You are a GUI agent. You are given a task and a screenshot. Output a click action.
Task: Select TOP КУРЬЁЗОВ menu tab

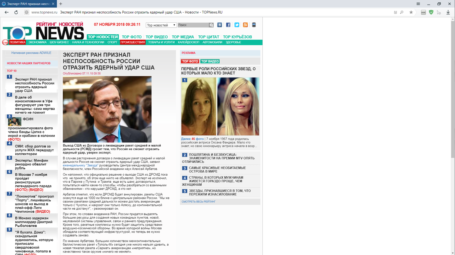tap(237, 37)
